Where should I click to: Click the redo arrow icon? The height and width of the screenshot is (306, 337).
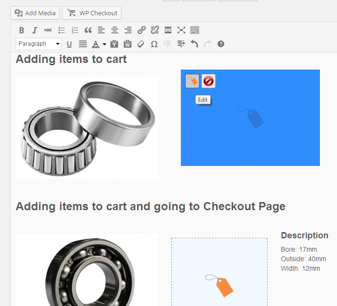click(208, 44)
